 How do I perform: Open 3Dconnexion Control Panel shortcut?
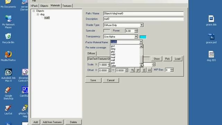point(24,75)
